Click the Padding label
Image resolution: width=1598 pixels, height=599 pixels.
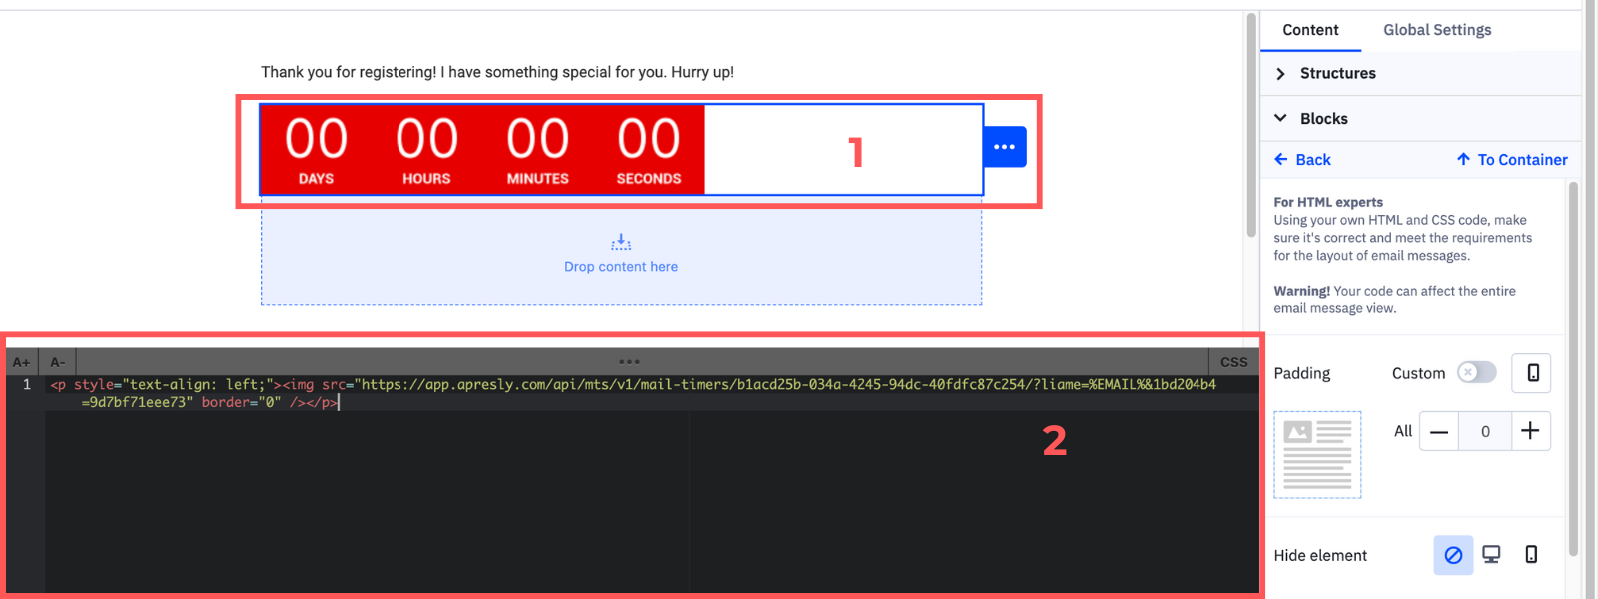[1302, 373]
